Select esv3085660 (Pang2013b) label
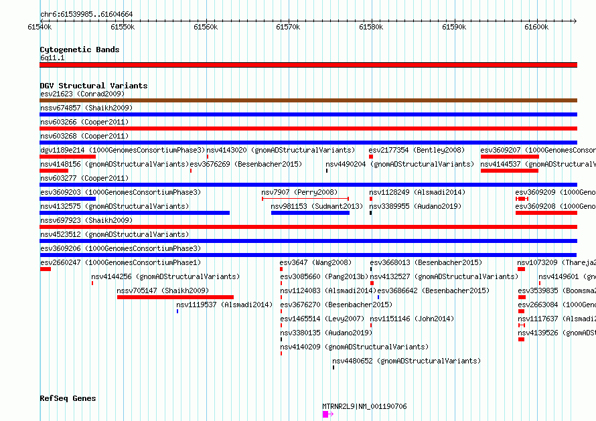Screen dimensions: 596x421 pos(325,276)
